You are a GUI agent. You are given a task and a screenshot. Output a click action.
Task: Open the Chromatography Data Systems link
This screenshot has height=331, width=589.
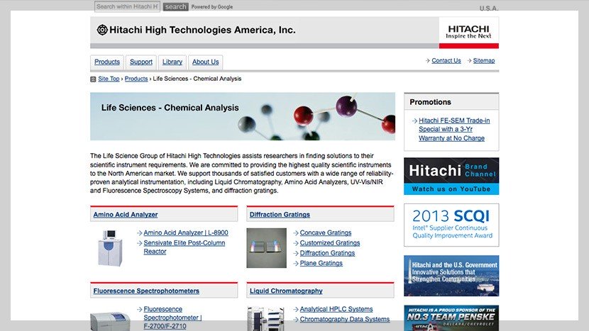pyautogui.click(x=344, y=319)
